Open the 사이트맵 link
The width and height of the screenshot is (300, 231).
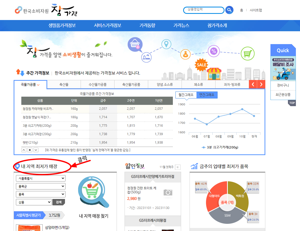point(256,10)
